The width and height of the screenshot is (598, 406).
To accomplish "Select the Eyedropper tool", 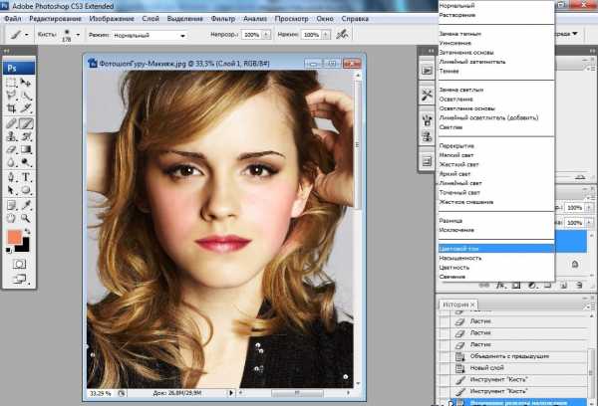I will 26,205.
